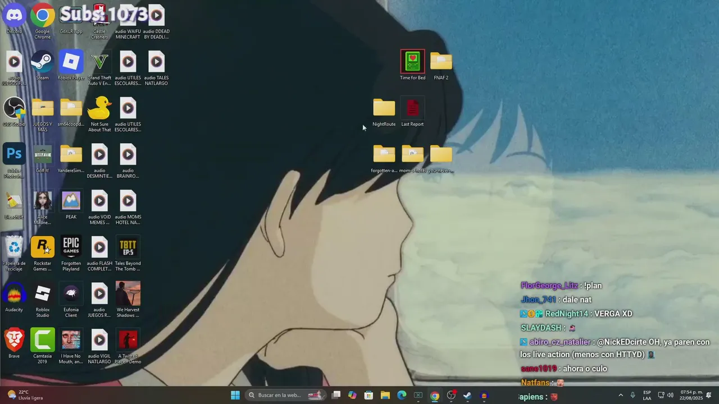
Task: Select Eufonia Client shortcut
Action: 71,300
